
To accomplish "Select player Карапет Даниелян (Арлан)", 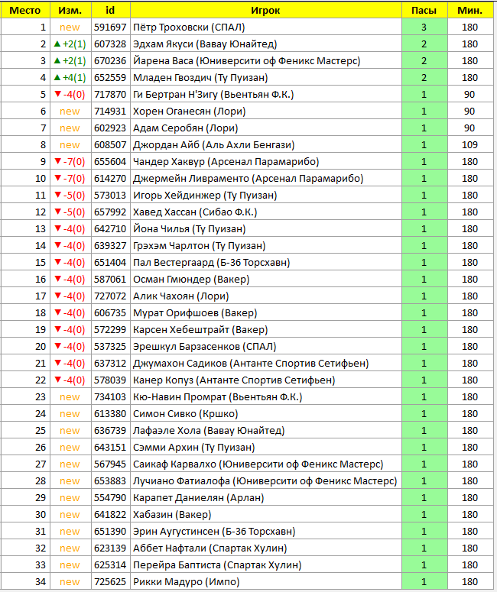I will click(199, 497).
